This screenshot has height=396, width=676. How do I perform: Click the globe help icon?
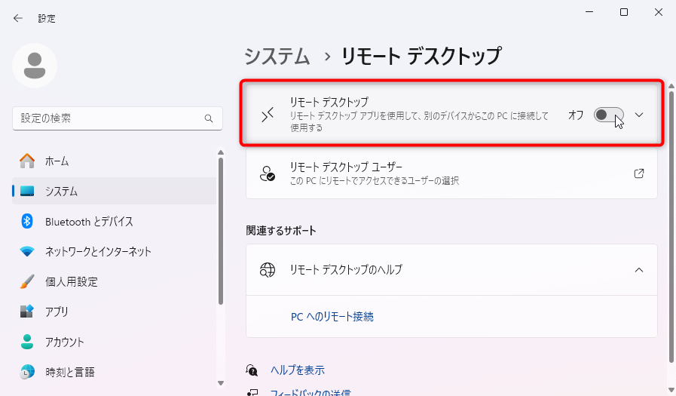[268, 270]
